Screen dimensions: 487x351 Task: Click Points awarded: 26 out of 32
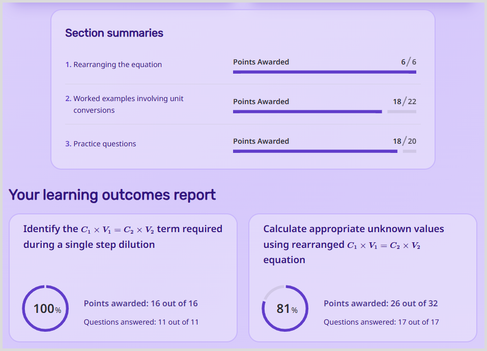381,303
